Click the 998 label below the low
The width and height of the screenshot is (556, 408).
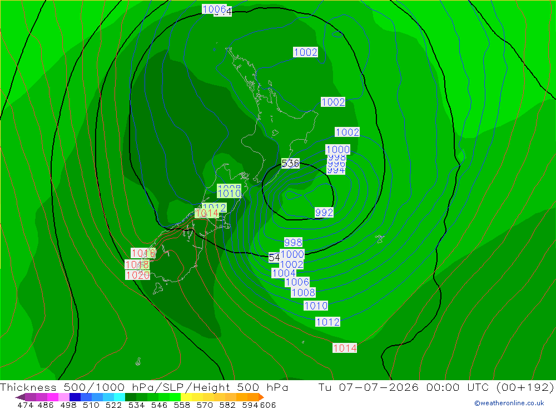[x=293, y=242]
